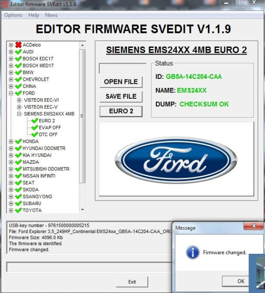
Task: Click the OPEN FILE button
Action: tap(121, 82)
